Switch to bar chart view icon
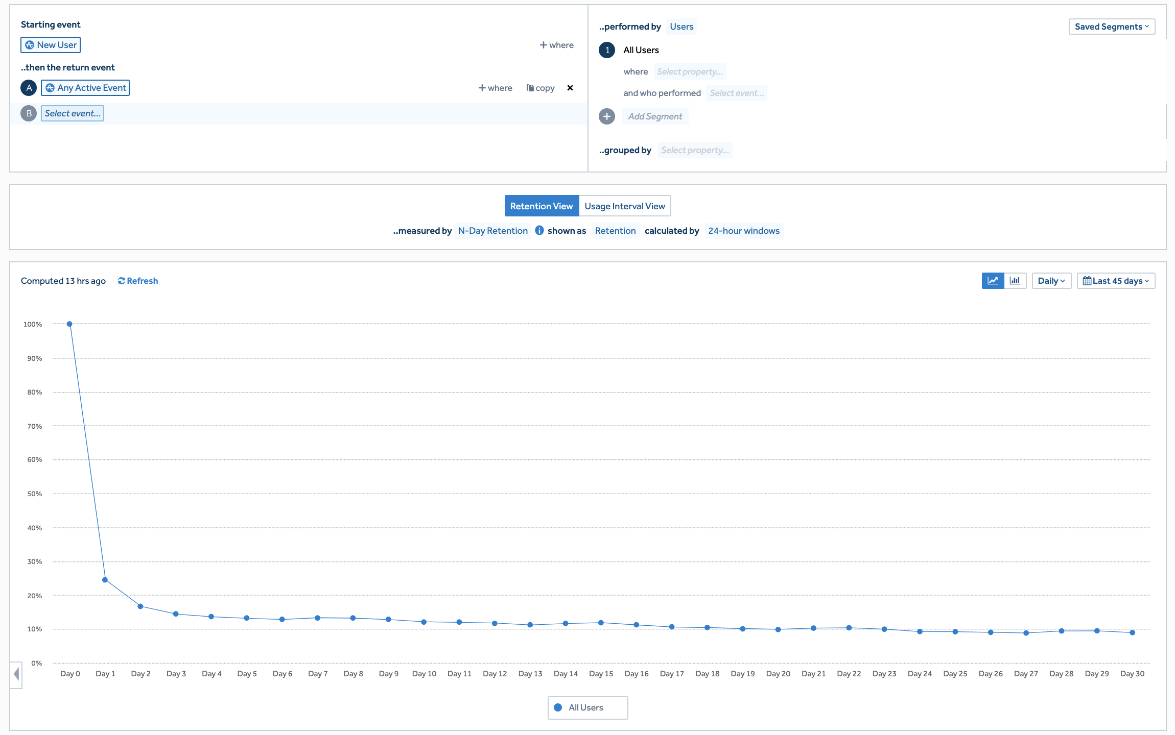The height and width of the screenshot is (735, 1175). (x=1015, y=281)
